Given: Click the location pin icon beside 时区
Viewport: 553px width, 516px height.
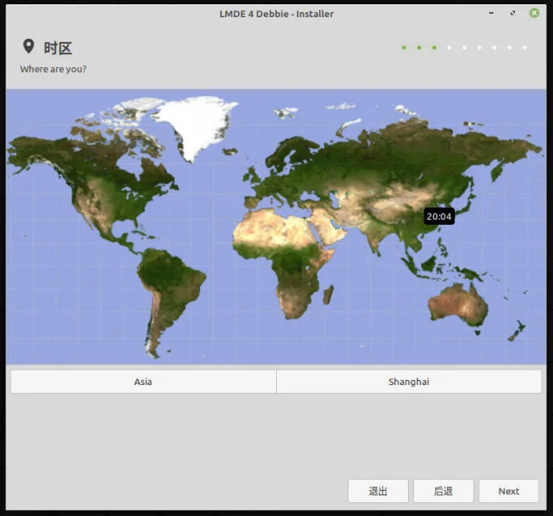Looking at the screenshot, I should coord(28,47).
